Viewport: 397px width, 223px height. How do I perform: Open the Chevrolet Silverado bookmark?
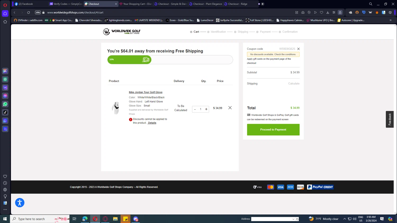[x=89, y=20]
